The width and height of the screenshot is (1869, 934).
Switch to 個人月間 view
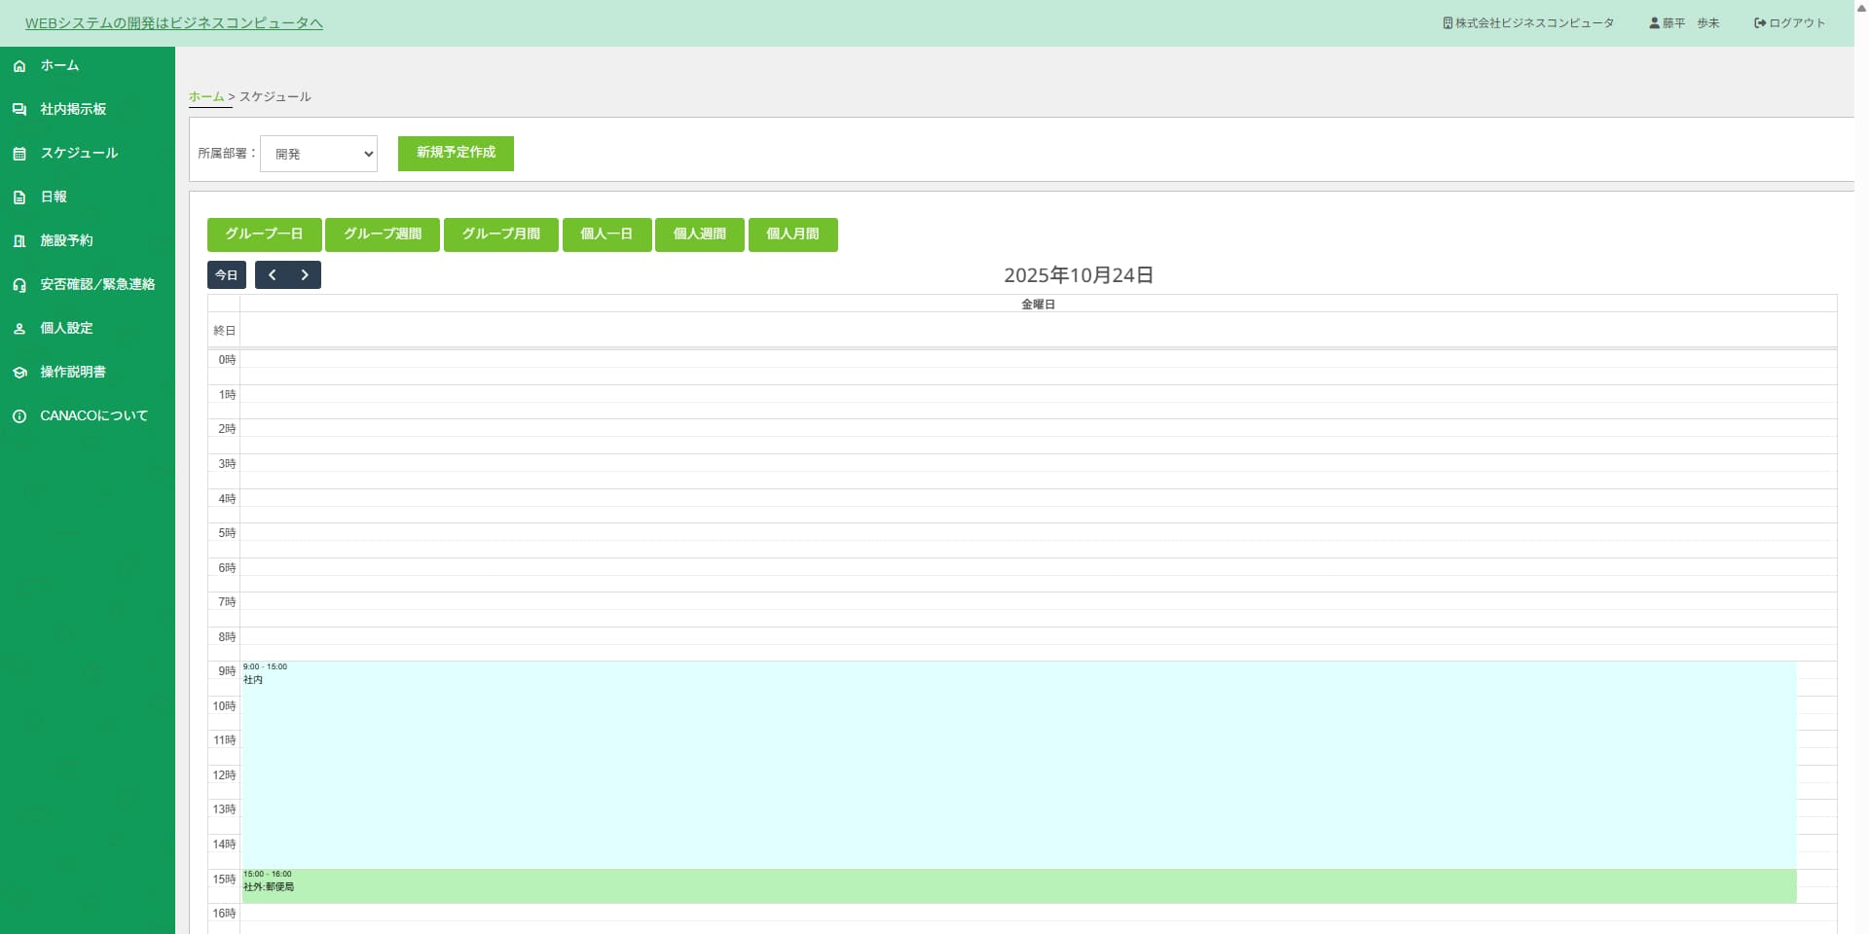[792, 234]
